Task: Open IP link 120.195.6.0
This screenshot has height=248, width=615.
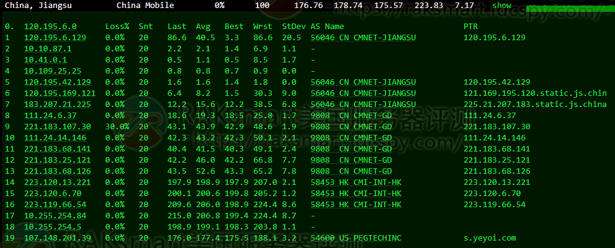Action: tap(50, 27)
